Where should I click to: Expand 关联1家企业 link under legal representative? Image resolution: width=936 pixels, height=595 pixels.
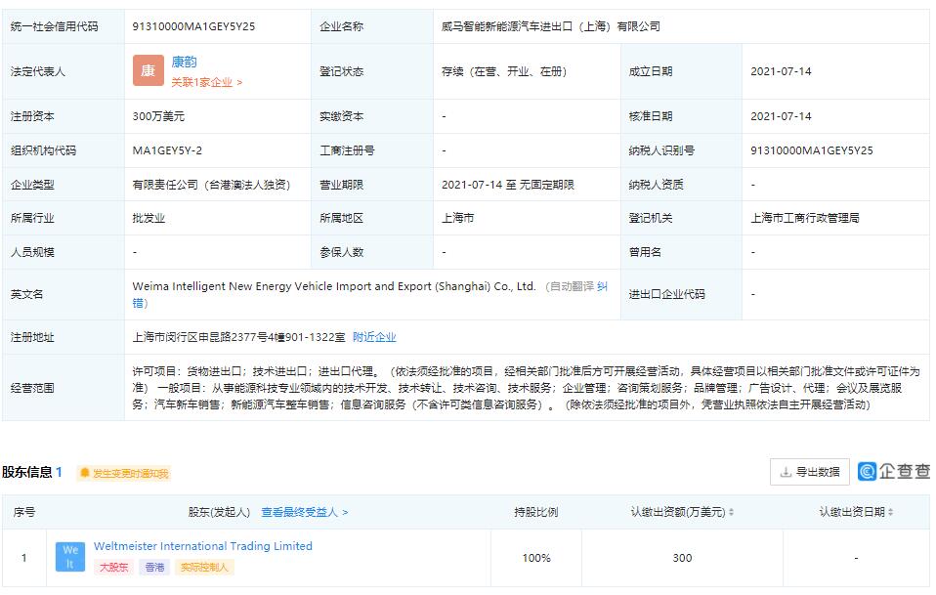(x=206, y=83)
